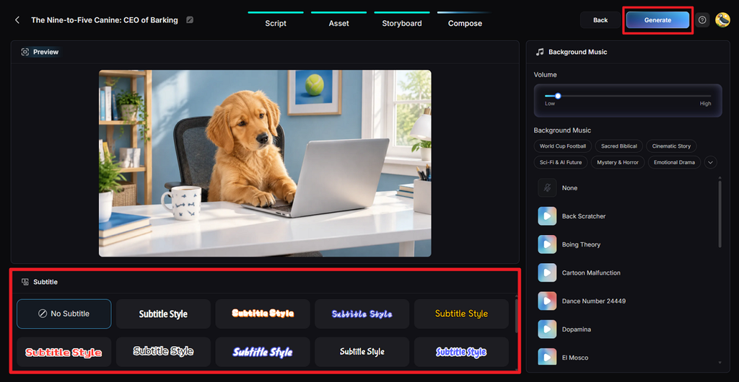The height and width of the screenshot is (382, 739).
Task: Choose the red outlined subtitle style
Action: click(64, 352)
